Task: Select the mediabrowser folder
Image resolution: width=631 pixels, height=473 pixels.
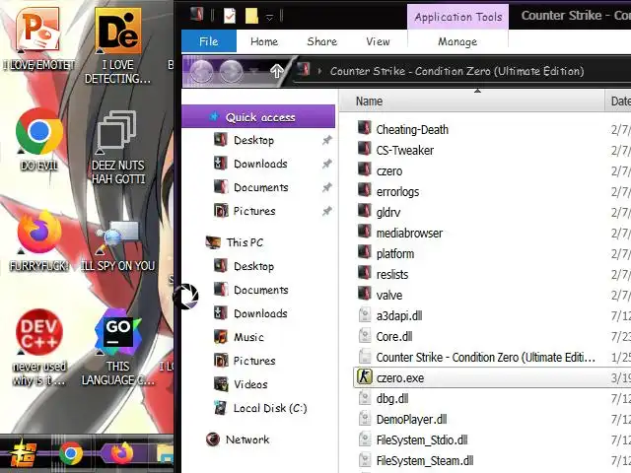Action: 409,234
